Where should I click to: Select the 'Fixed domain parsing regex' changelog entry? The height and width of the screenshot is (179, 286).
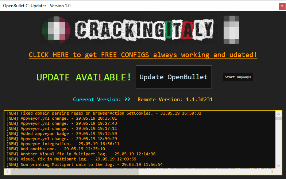pyautogui.click(x=104, y=113)
